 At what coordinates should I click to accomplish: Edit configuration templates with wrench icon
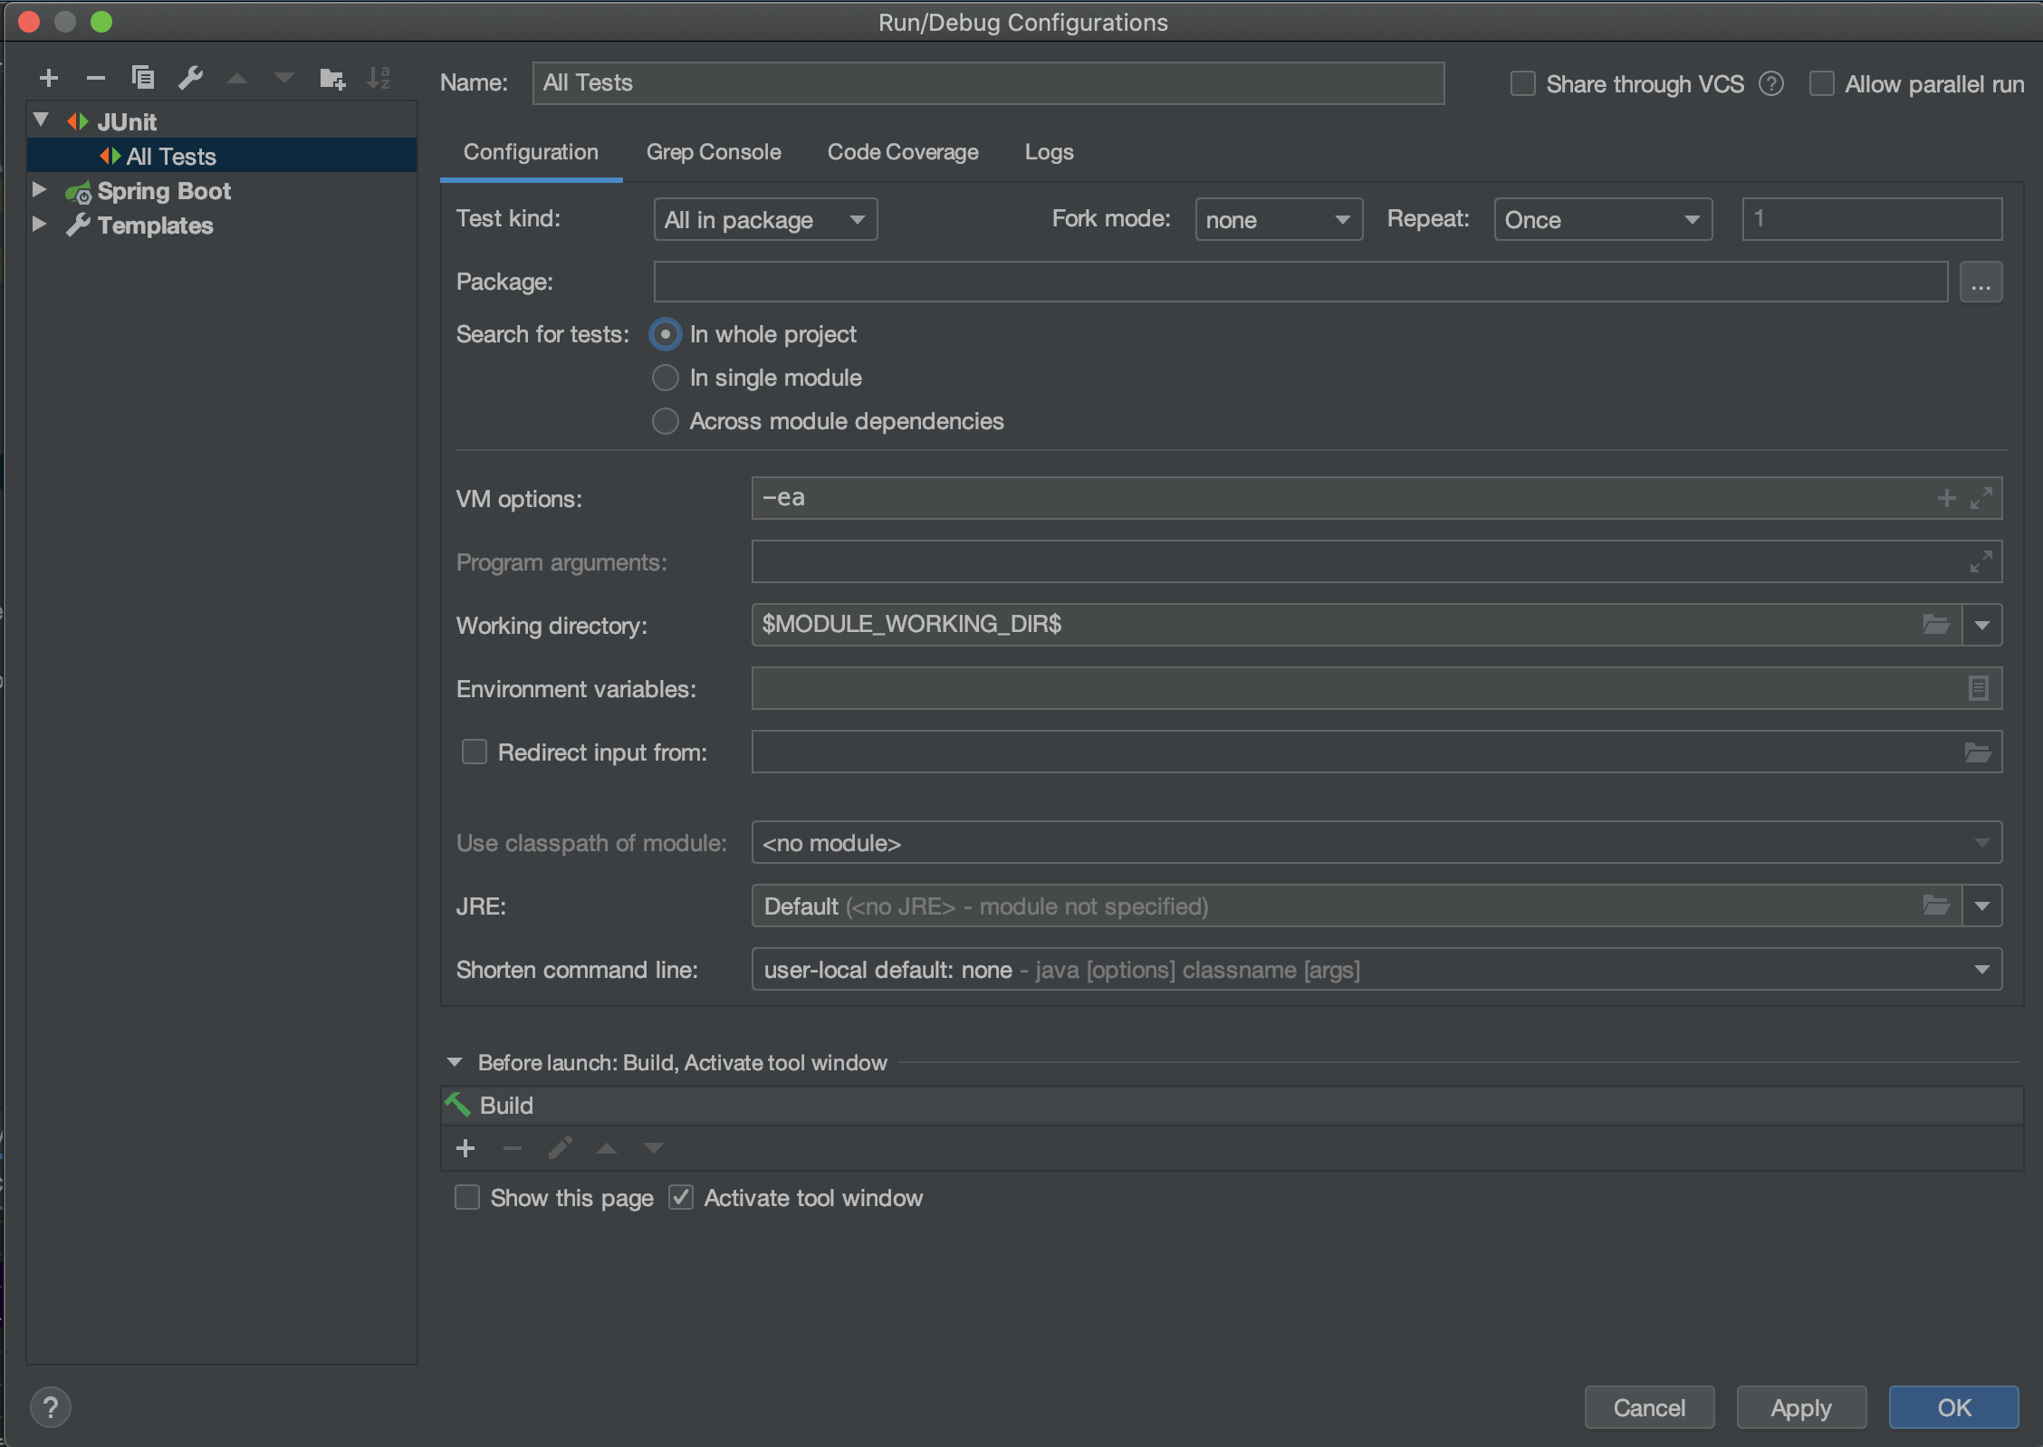coord(190,78)
